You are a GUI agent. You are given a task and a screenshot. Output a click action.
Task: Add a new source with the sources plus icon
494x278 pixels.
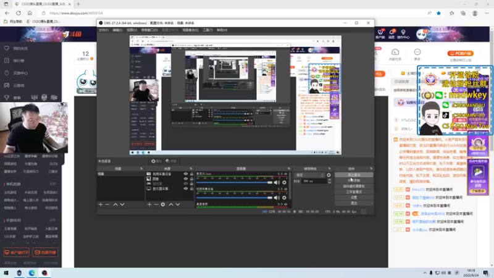[x=149, y=204]
